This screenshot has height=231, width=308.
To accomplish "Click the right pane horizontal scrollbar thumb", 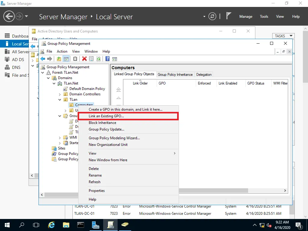I will pos(213,190).
